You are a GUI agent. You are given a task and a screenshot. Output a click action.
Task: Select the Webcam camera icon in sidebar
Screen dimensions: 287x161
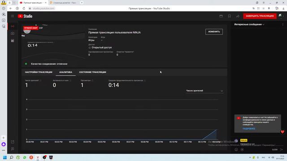13,34
